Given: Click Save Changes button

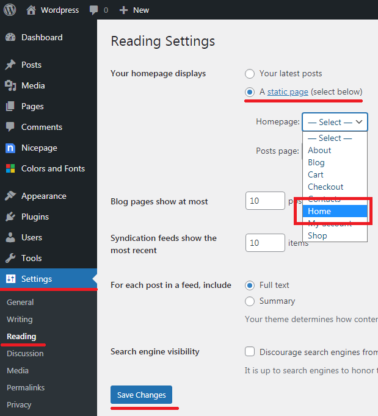Looking at the screenshot, I should click(141, 395).
